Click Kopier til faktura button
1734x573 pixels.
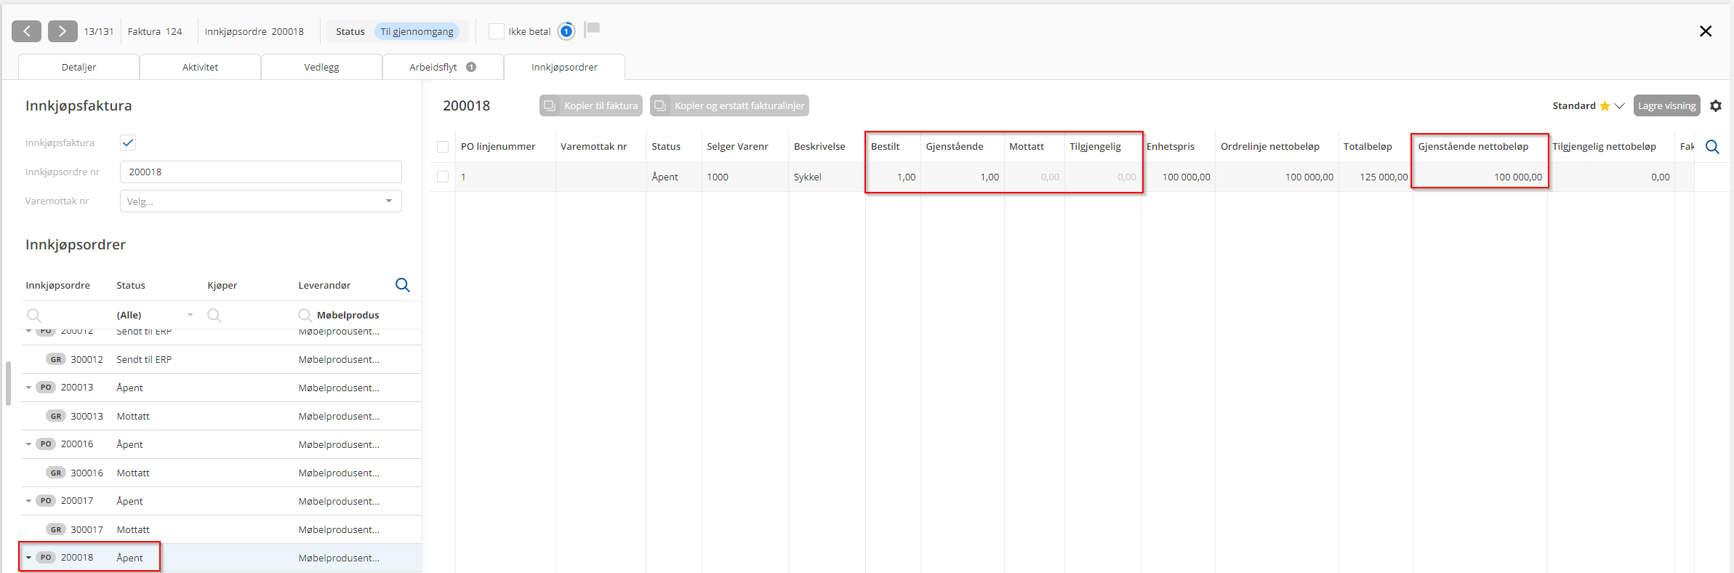point(591,105)
